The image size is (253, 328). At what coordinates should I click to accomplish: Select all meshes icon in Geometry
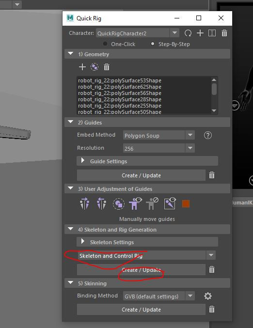tap(95, 67)
